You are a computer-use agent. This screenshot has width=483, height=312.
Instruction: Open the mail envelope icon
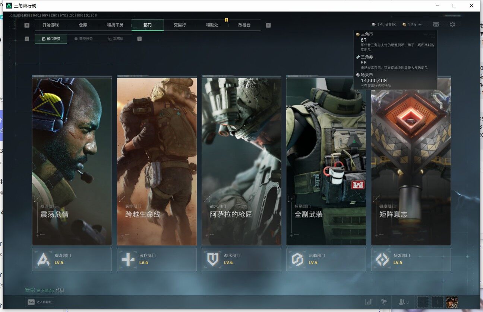pyautogui.click(x=436, y=25)
